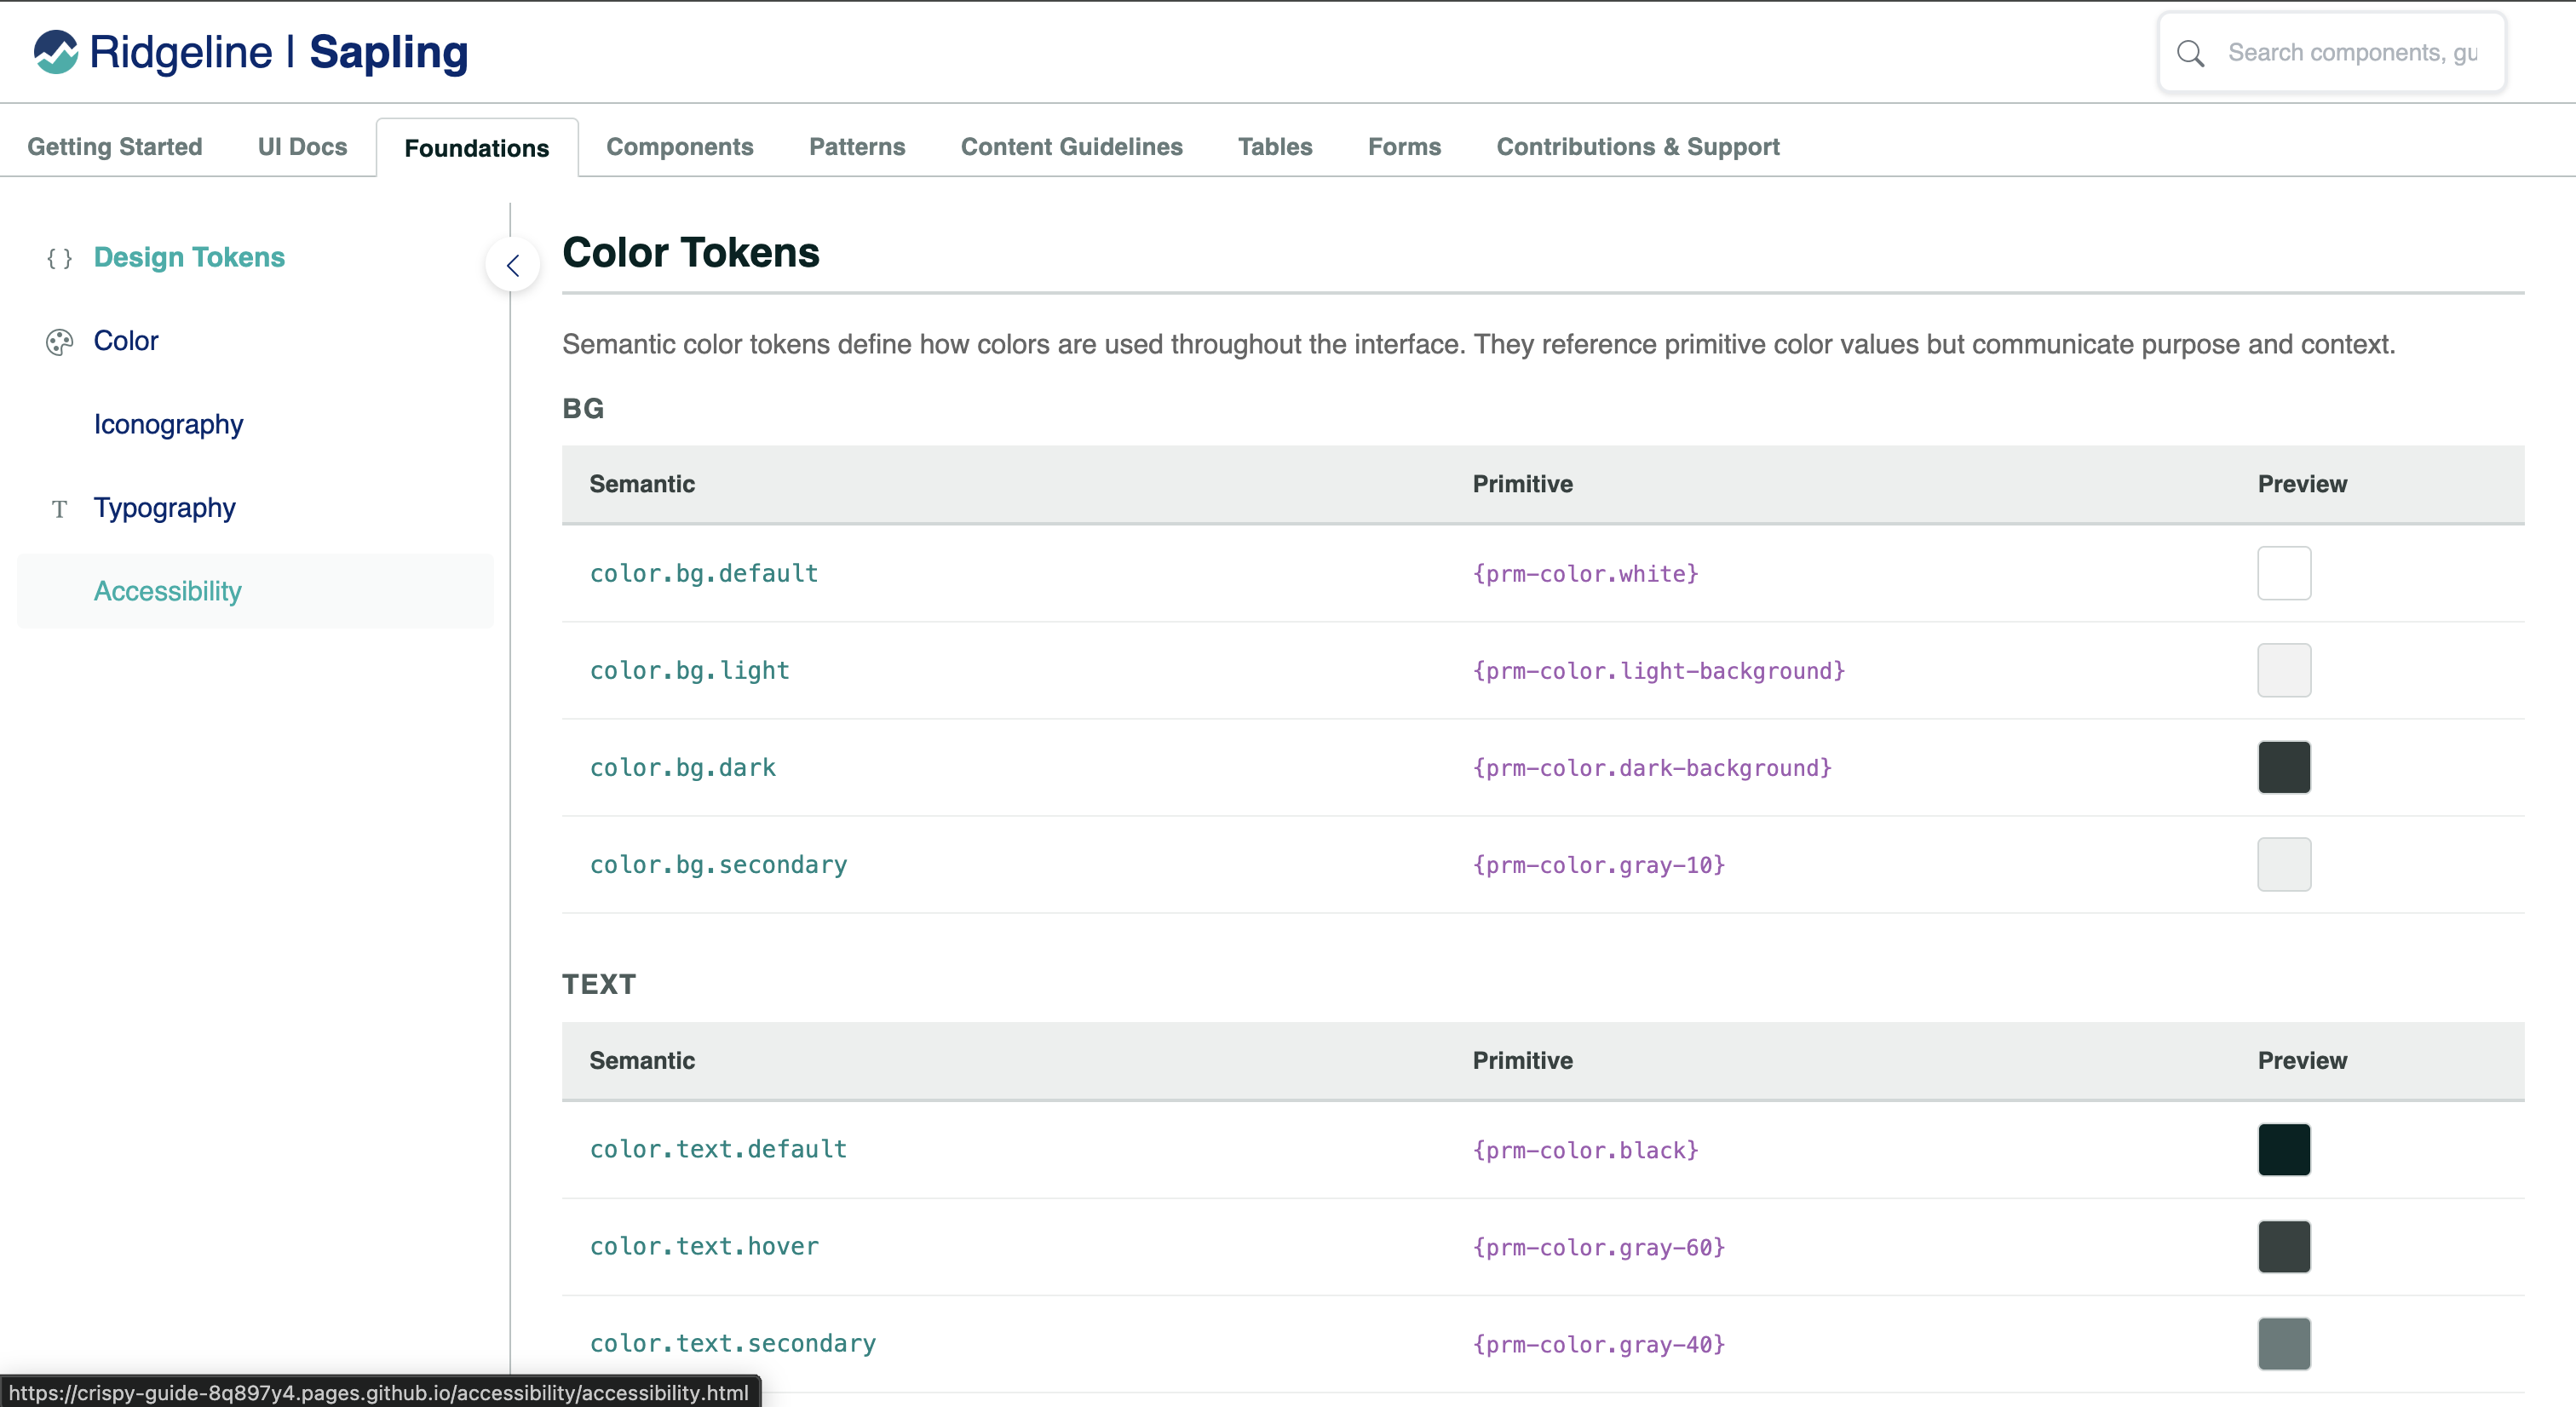The height and width of the screenshot is (1407, 2576).
Task: Click the {prm-color.gray-10} primitive value
Action: click(1599, 865)
